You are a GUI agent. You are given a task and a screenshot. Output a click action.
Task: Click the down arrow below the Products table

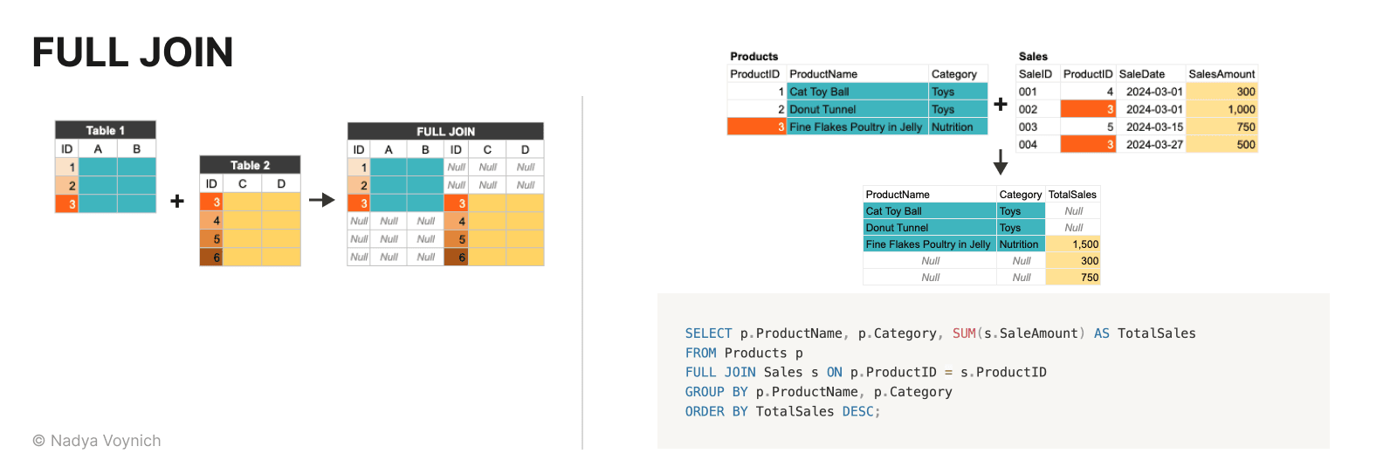click(x=1001, y=162)
